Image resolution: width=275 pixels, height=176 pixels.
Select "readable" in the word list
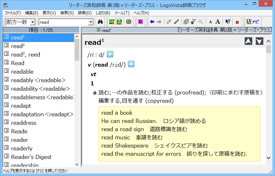(x=22, y=72)
